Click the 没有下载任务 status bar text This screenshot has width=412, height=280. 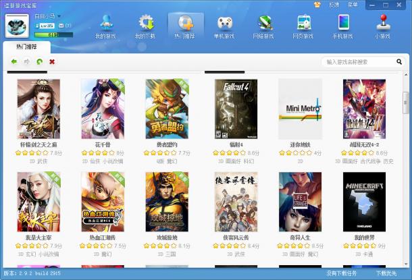(x=341, y=273)
